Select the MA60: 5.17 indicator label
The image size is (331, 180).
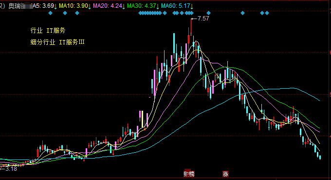pyautogui.click(x=176, y=6)
